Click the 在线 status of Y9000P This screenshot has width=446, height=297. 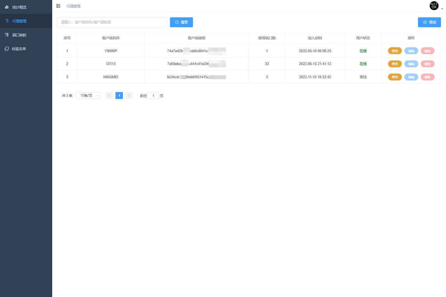click(363, 51)
